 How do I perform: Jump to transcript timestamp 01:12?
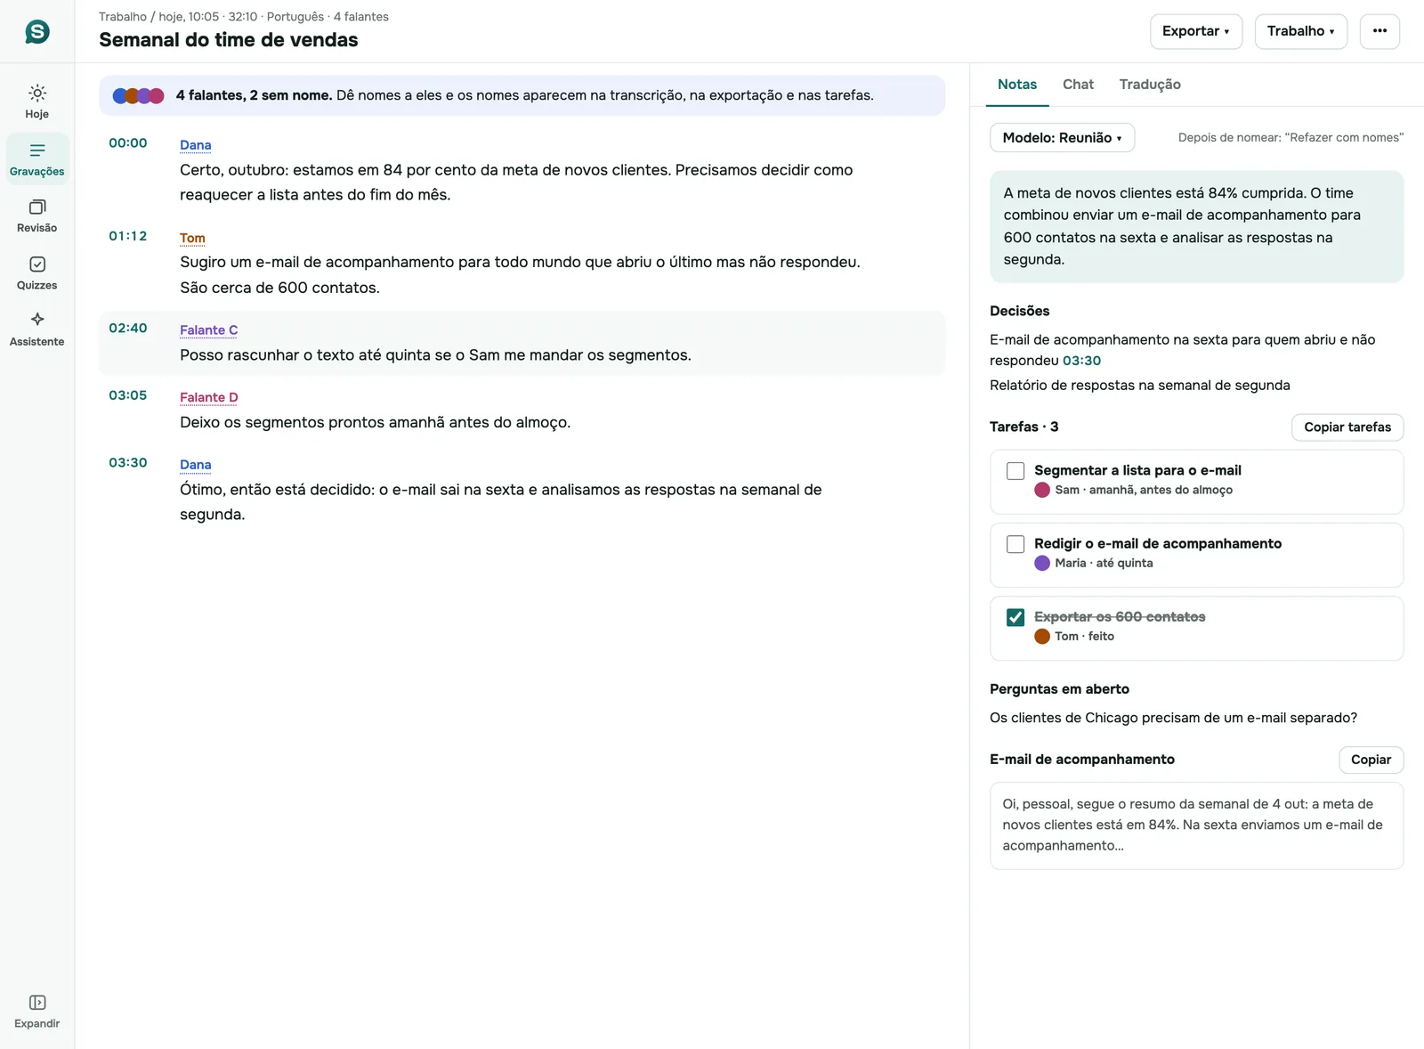[128, 236]
